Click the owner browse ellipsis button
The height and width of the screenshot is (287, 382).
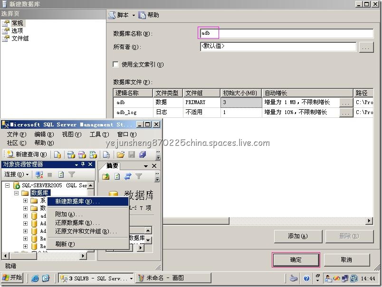point(366,47)
